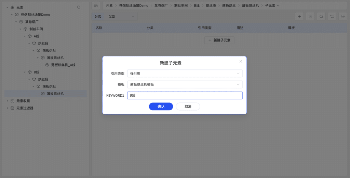Click the 引用类型 column header
The height and width of the screenshot is (178, 350).
(x=205, y=28)
